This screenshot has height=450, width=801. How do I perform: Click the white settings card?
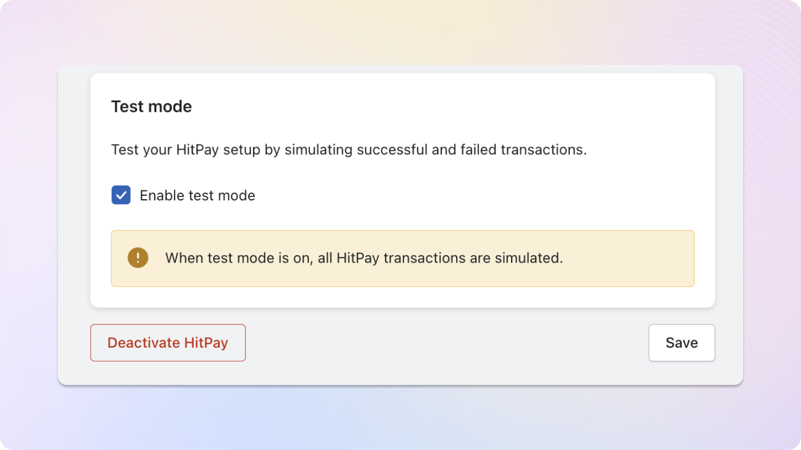click(403, 189)
